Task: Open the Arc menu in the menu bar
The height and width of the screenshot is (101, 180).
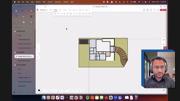Action: 19,2
